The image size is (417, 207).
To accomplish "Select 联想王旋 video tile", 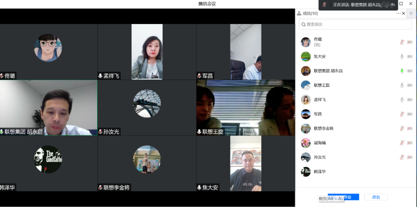I will tap(246, 108).
